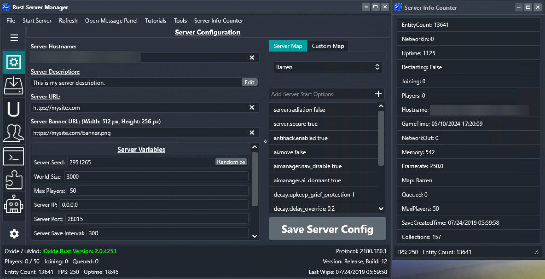Image resolution: width=545 pixels, height=279 pixels.
Task: Open the robot automation icon
Action: point(14,204)
